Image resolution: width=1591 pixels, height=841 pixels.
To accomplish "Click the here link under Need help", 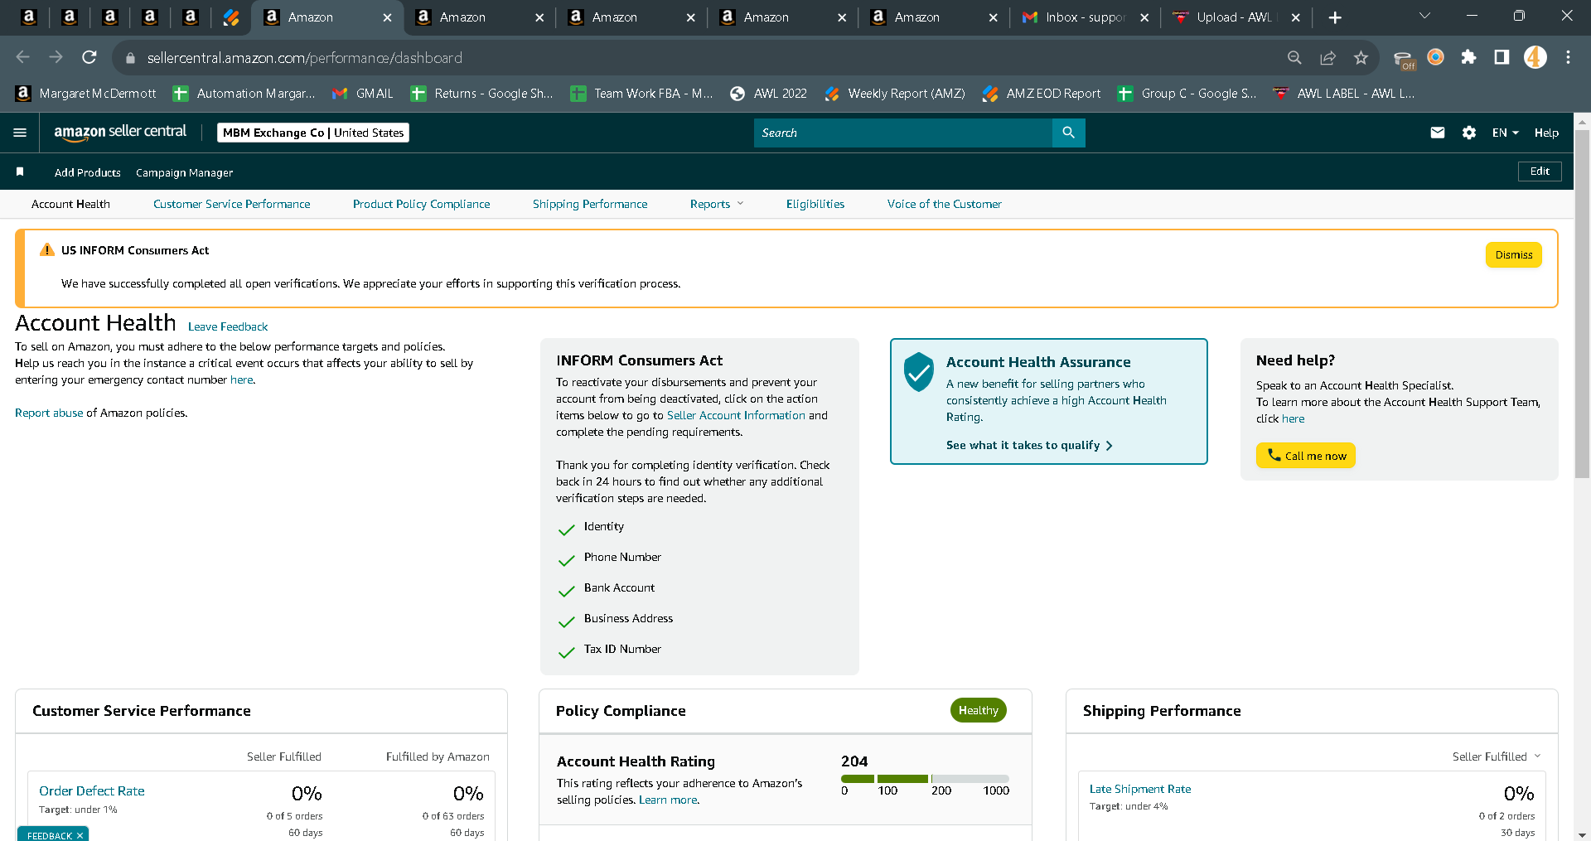I will coord(1293,418).
